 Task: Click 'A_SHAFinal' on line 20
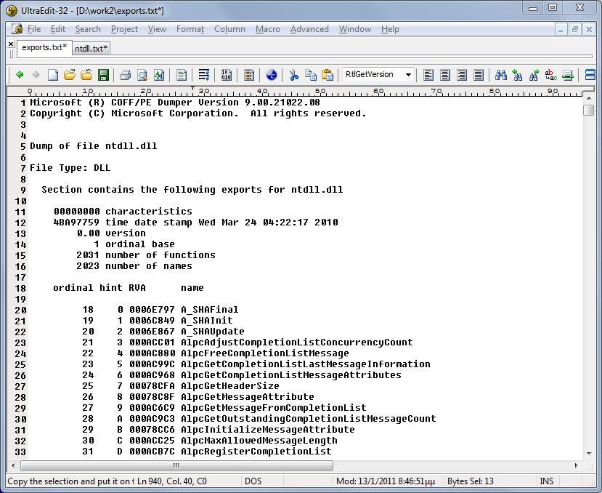click(210, 310)
